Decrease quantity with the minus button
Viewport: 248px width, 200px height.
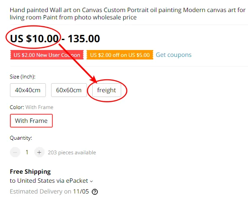point(15,152)
